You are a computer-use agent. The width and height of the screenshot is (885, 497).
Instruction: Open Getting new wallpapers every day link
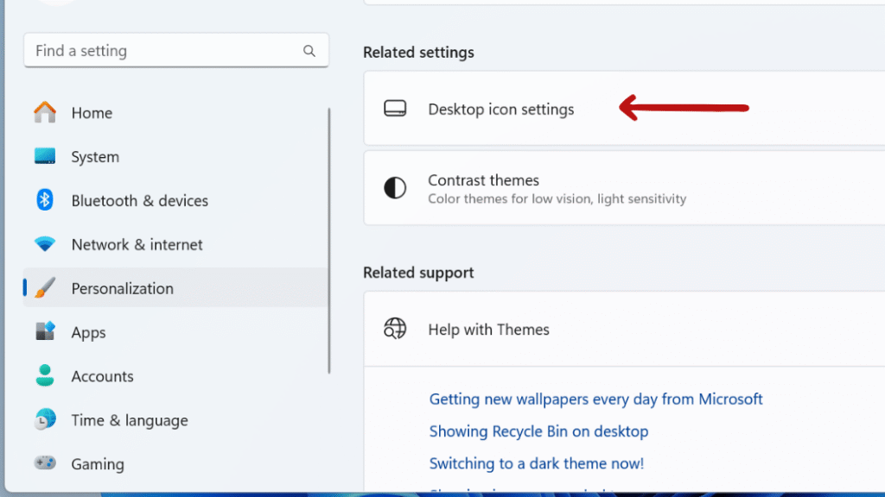coord(595,399)
